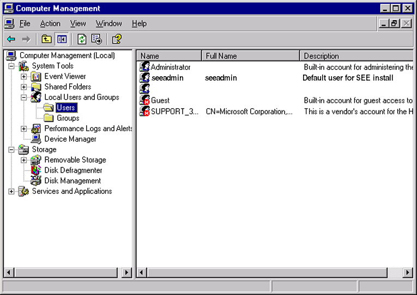Click the Services and Applications icon

point(23,191)
